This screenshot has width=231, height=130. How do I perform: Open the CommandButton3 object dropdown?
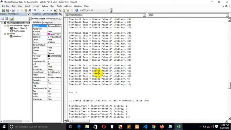[144, 15]
